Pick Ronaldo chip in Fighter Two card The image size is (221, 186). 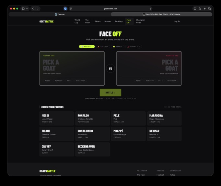150,81
